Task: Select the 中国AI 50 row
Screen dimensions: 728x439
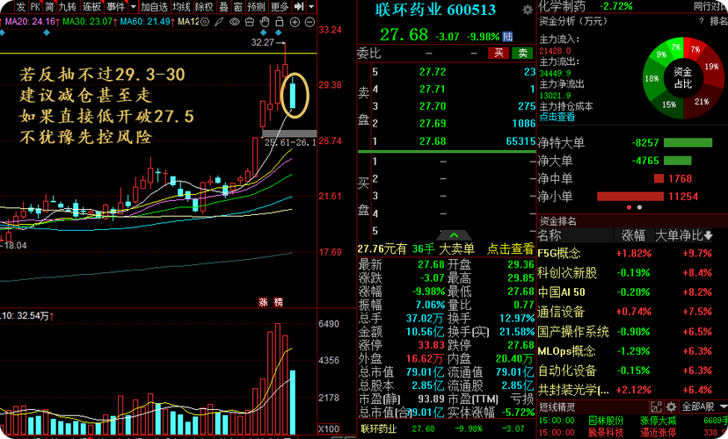Action: (631, 292)
